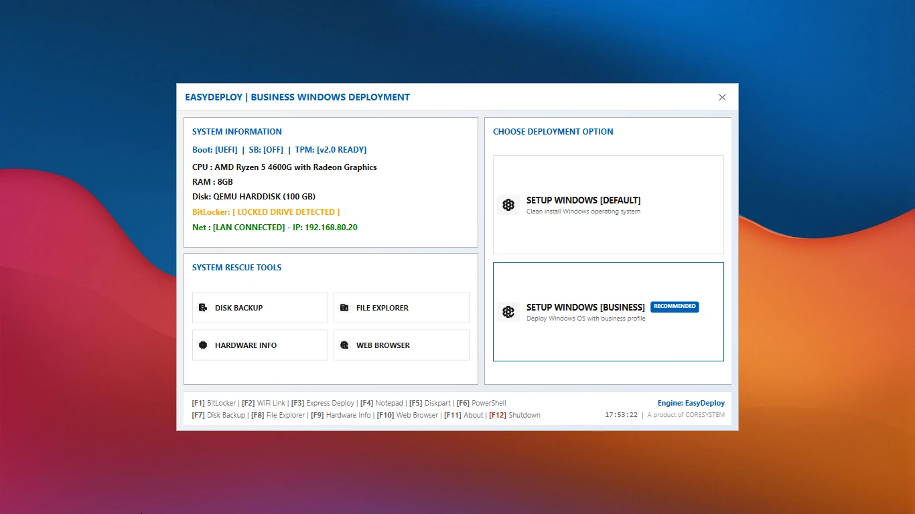This screenshot has height=514, width=915.
Task: Launch the FILE EXPLORER rescue tool
Action: 401,308
